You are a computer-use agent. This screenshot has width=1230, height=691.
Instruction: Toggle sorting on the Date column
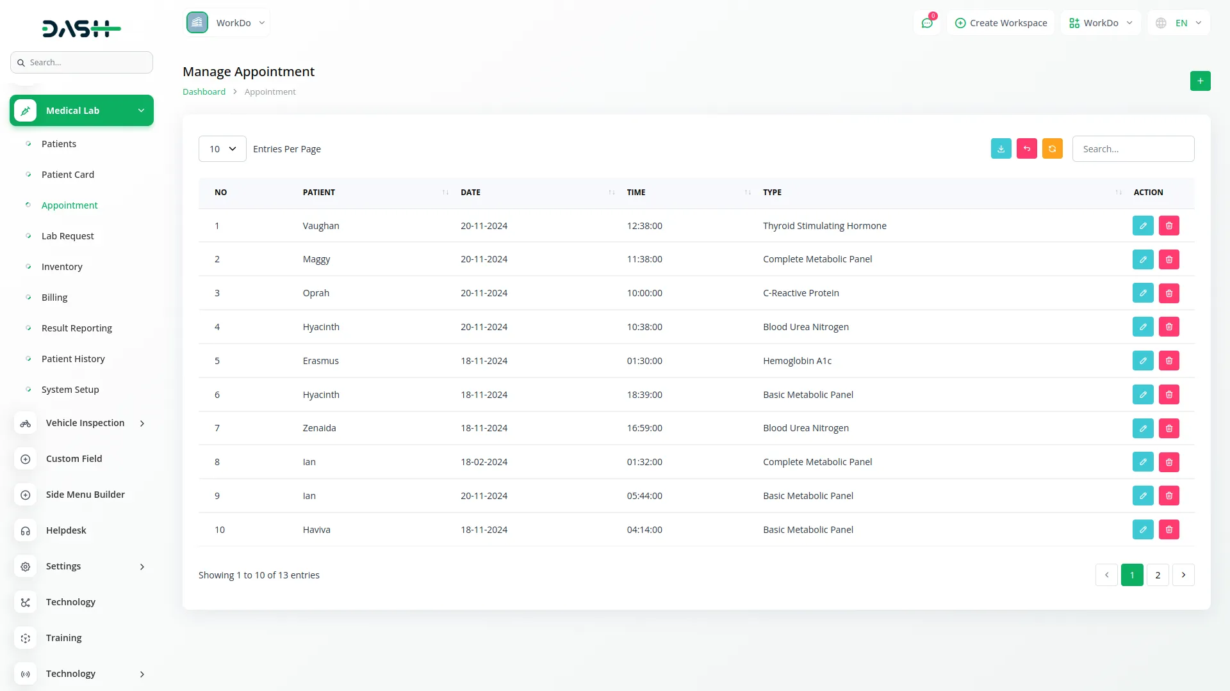(x=611, y=193)
